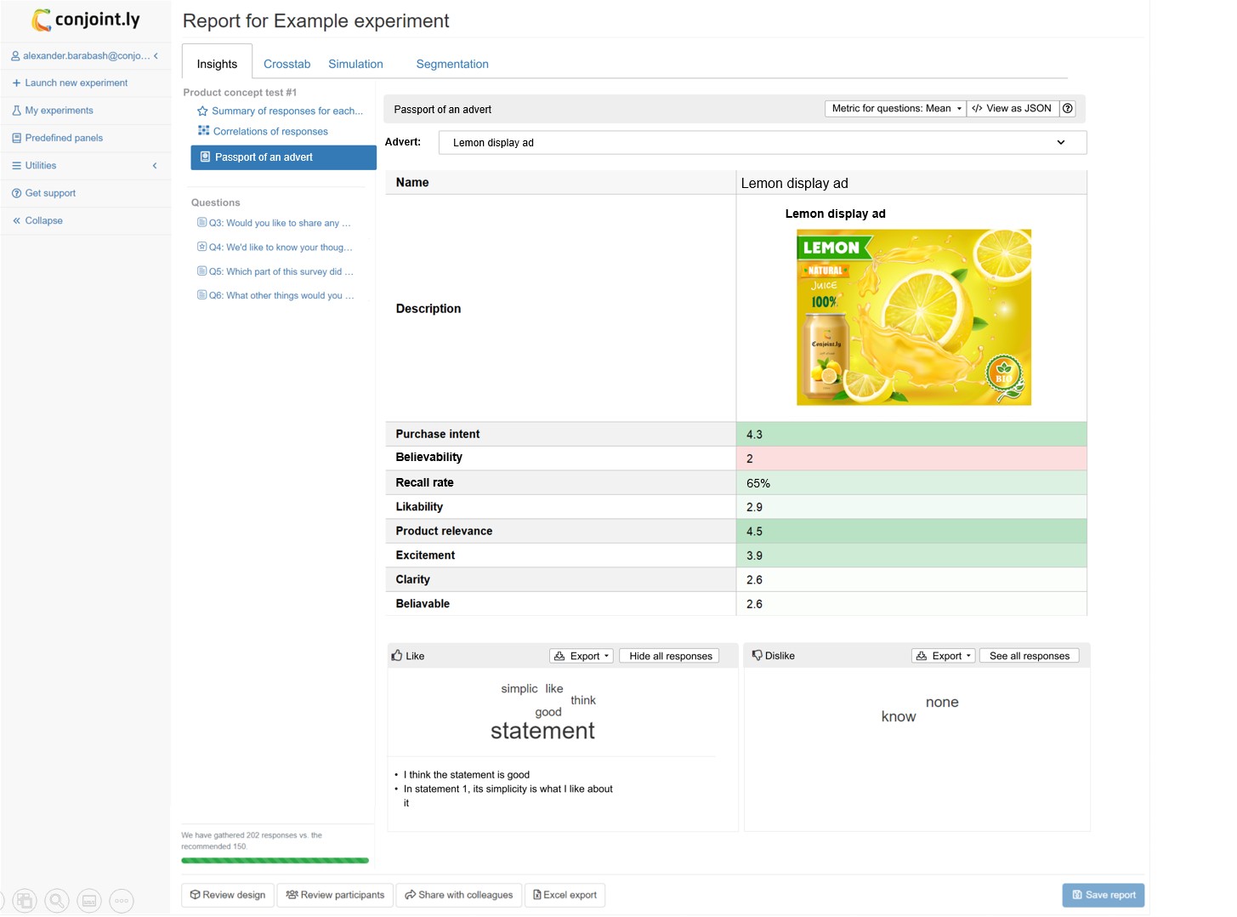Open Q5: Which part of this survey

281,271
